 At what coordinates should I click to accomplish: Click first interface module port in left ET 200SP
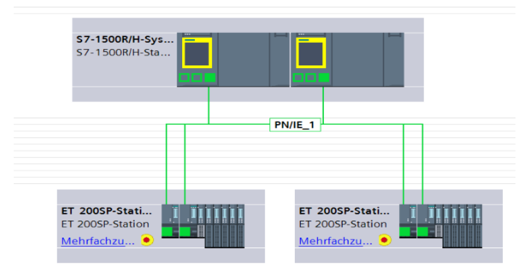click(167, 232)
